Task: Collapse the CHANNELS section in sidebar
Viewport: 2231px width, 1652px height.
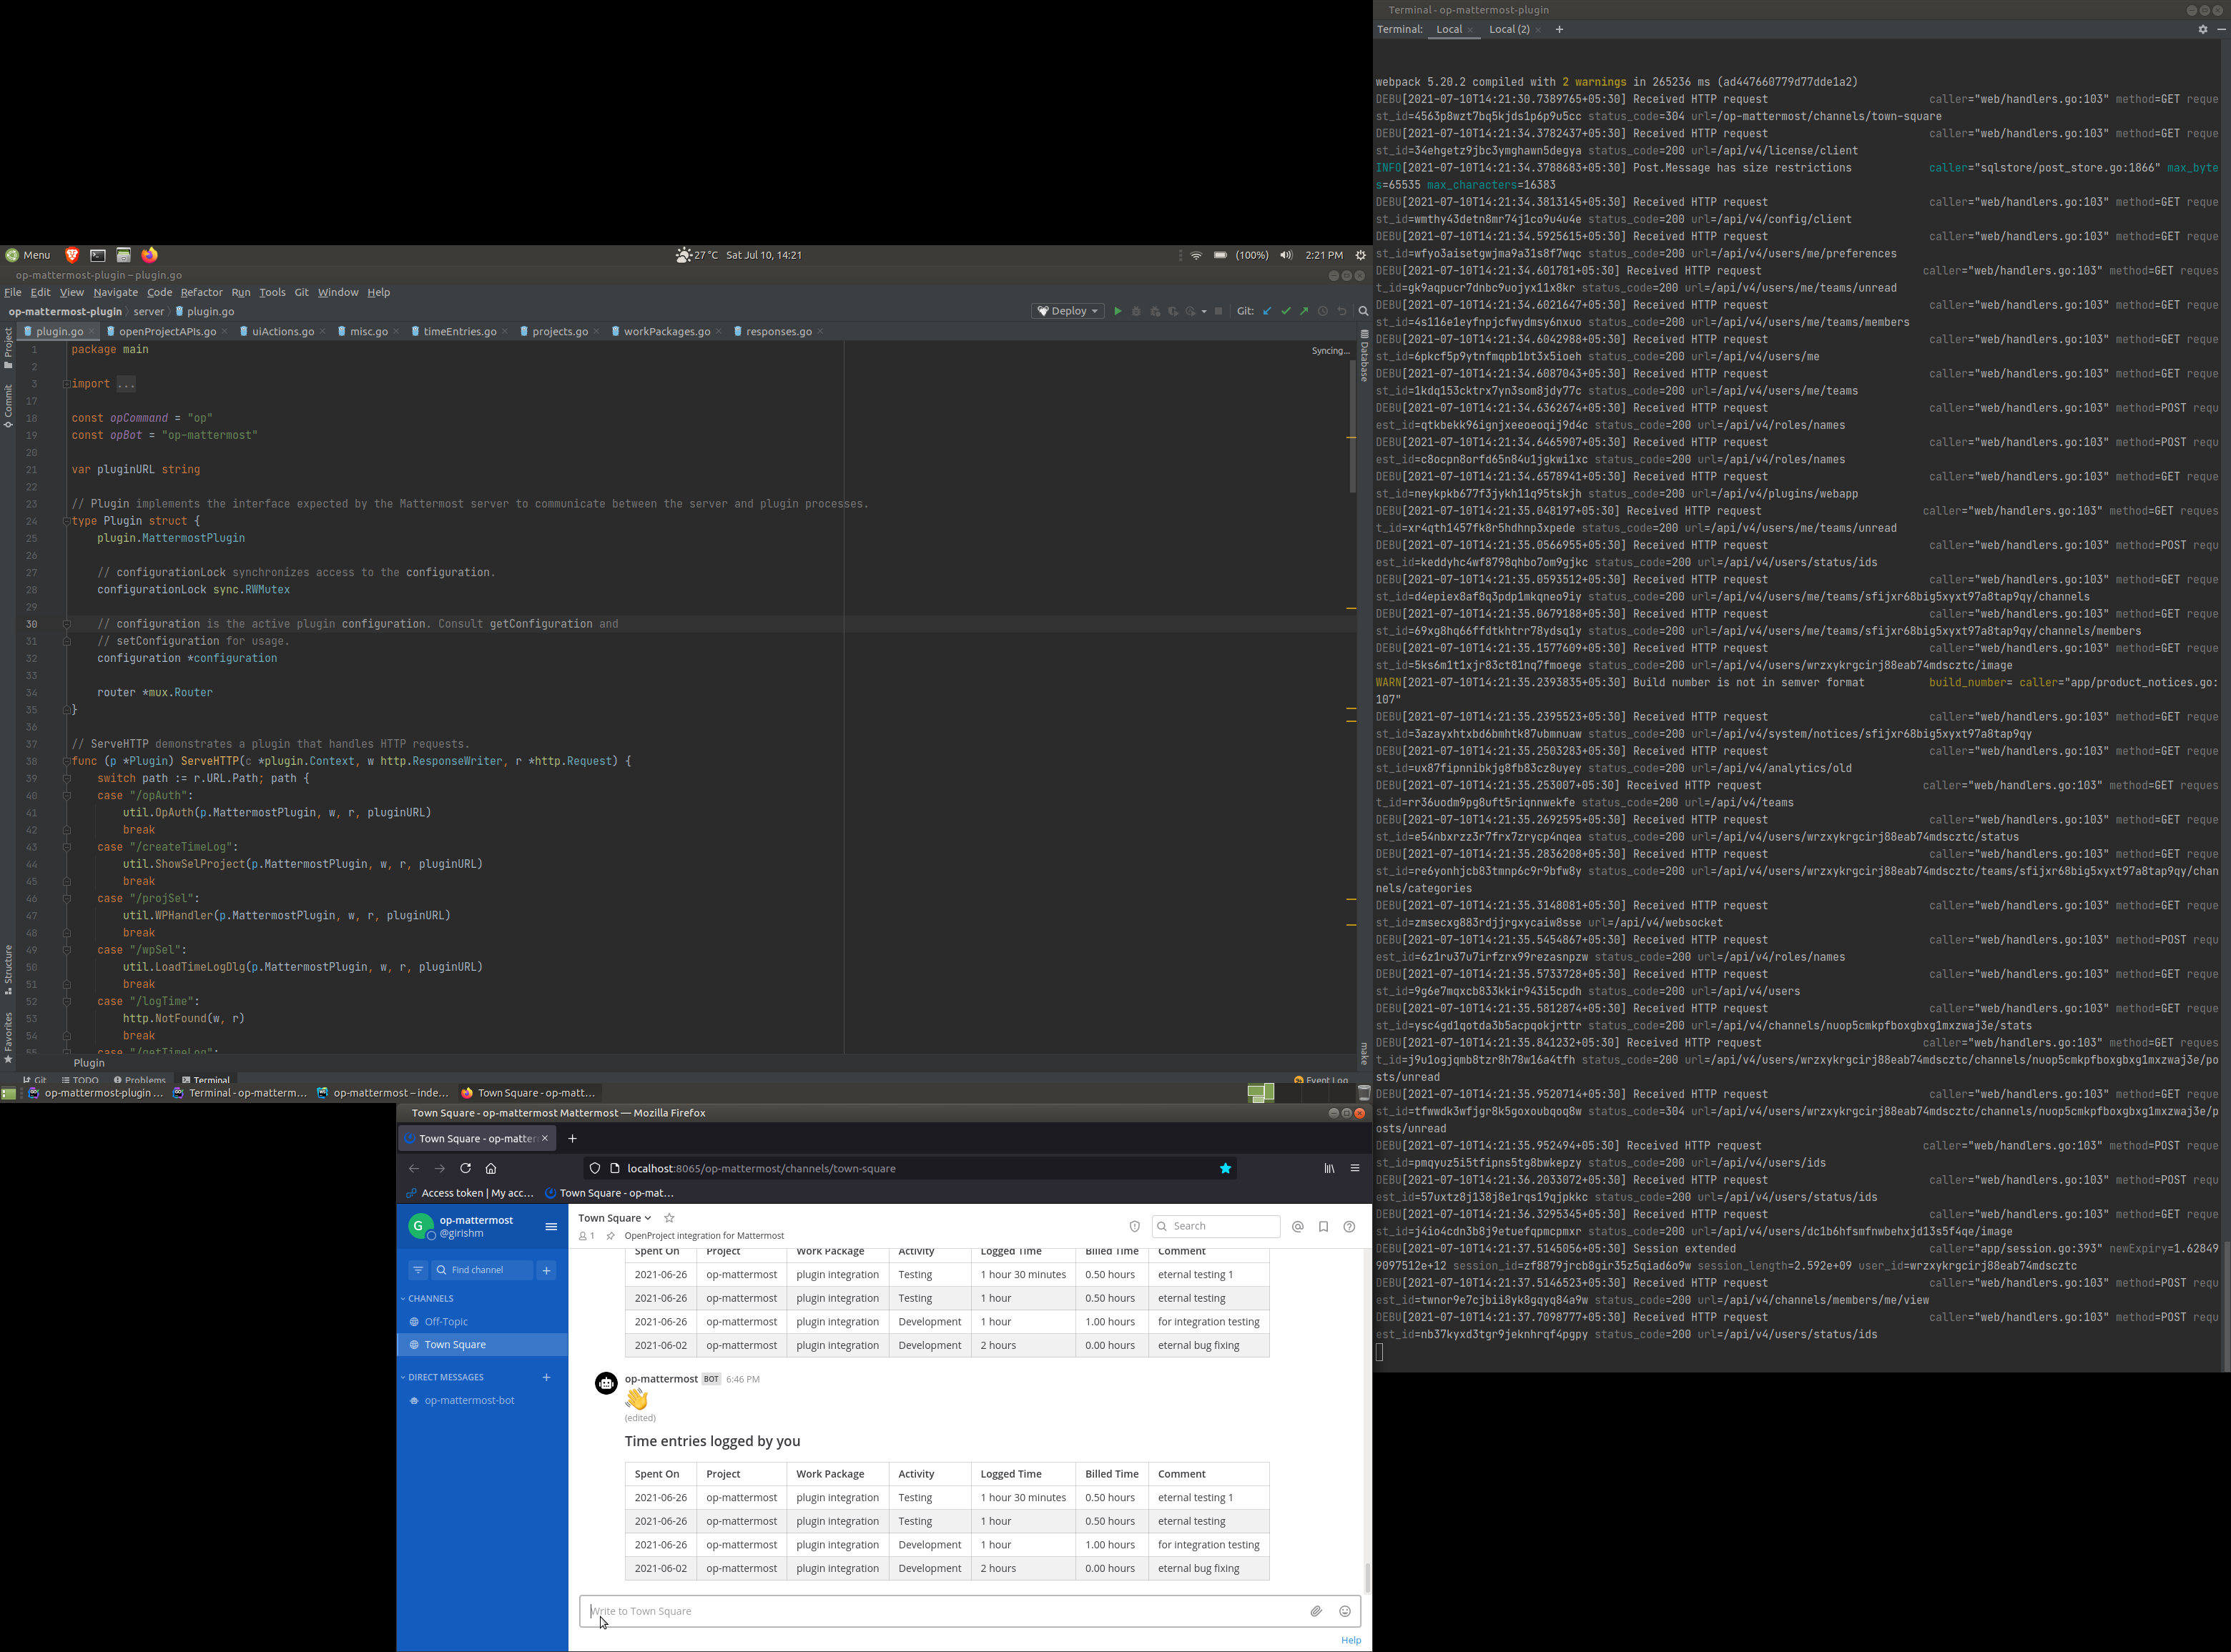Action: tap(427, 1298)
